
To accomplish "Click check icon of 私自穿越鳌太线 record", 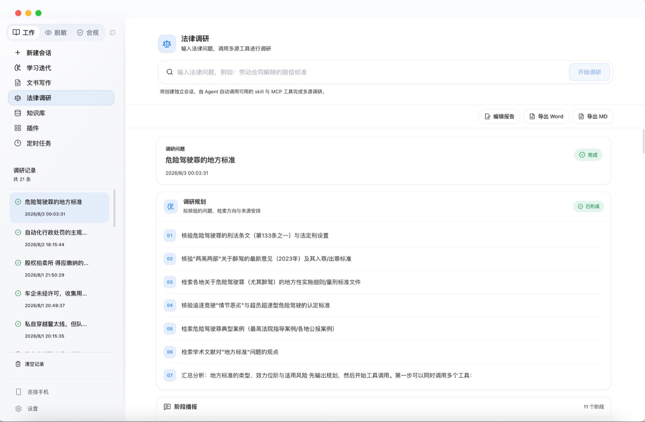I will (18, 324).
